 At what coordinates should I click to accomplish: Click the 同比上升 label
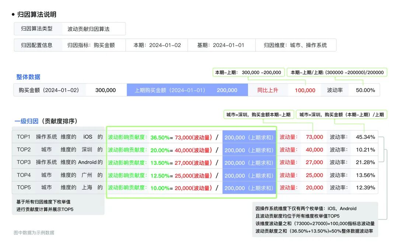pyautogui.click(x=268, y=90)
